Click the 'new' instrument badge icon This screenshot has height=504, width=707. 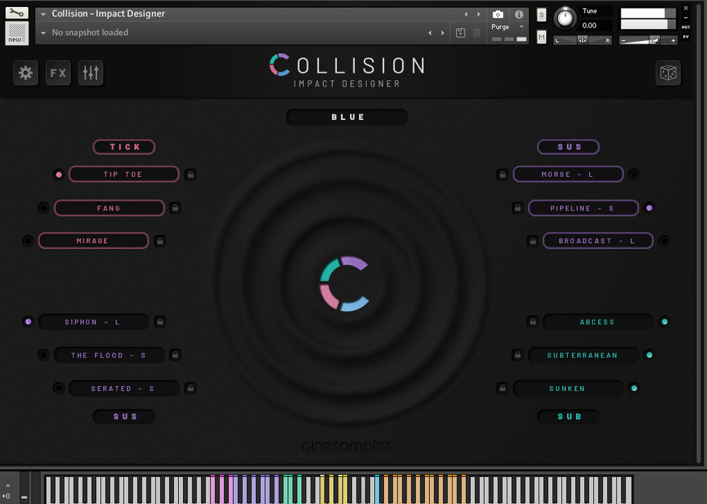coord(17,33)
